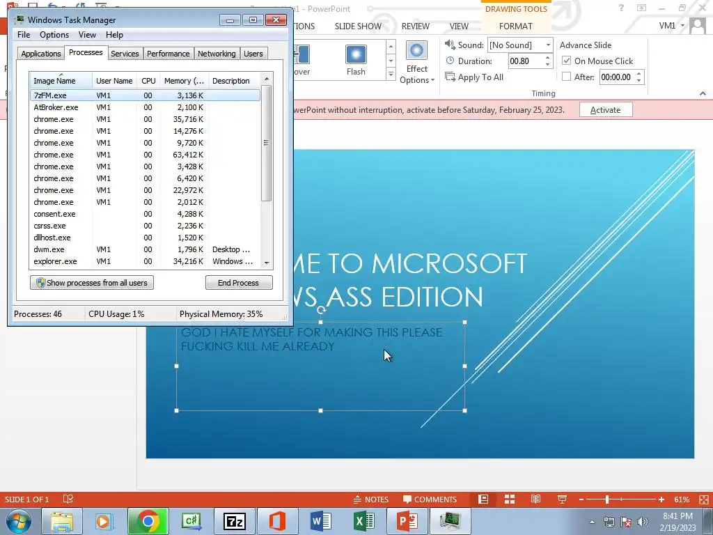Open the PowerPoint account avatar

pos(698,26)
